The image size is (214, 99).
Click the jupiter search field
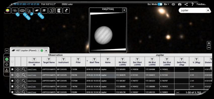[193, 10]
